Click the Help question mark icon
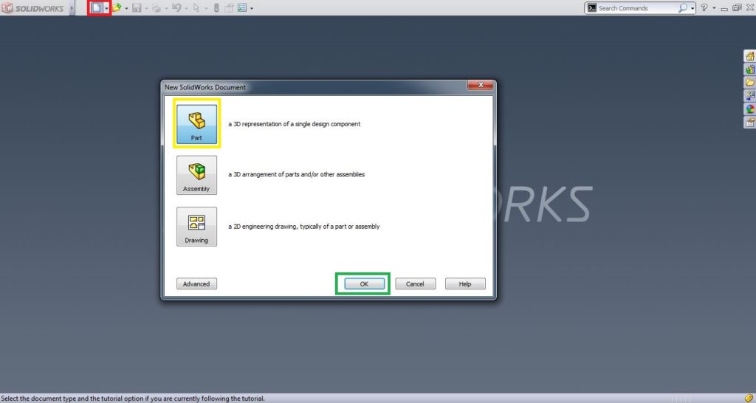 (704, 7)
